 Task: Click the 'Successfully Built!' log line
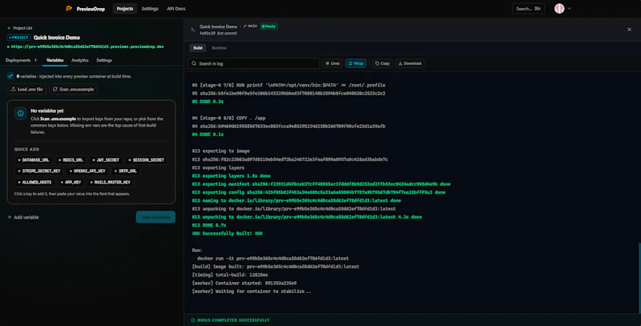pyautogui.click(x=228, y=234)
